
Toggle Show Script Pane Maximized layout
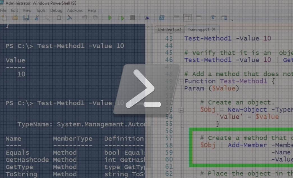[199, 18]
